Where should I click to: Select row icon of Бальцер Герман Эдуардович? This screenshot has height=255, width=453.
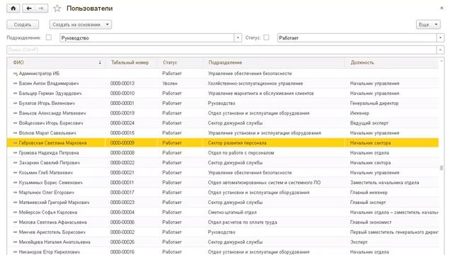(15, 93)
